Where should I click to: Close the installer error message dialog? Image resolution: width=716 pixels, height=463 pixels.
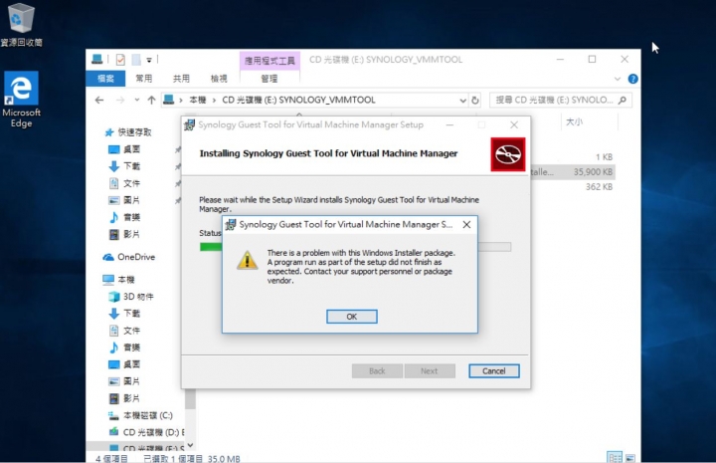pyautogui.click(x=466, y=224)
